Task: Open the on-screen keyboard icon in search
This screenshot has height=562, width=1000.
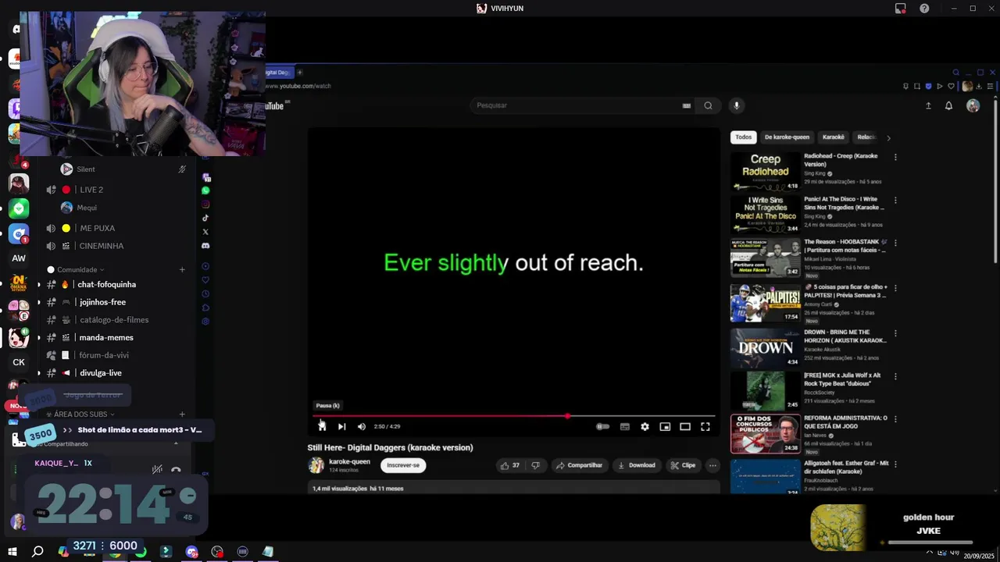Action: click(x=687, y=105)
